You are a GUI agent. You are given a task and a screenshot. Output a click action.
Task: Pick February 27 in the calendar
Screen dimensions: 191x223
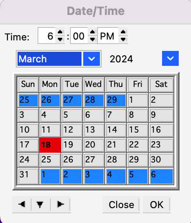pos(72,101)
